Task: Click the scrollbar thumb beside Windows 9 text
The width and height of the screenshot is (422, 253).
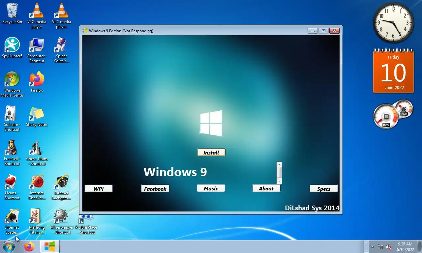Action: (279, 172)
